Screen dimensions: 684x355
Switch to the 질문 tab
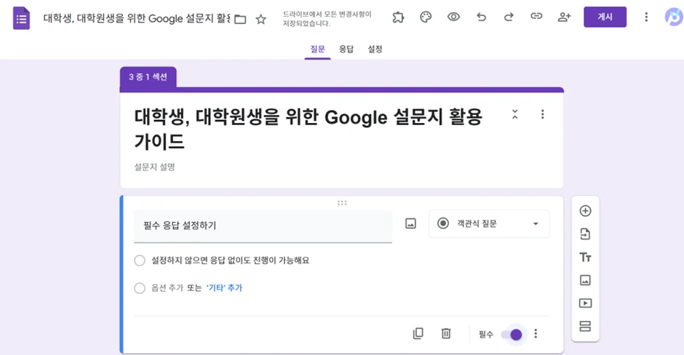[317, 49]
